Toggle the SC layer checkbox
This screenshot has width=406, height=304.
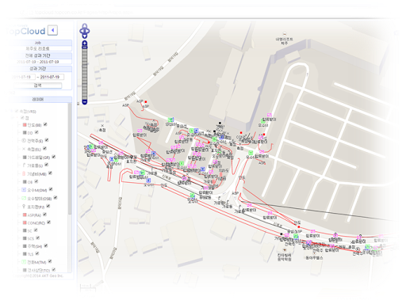point(36,230)
